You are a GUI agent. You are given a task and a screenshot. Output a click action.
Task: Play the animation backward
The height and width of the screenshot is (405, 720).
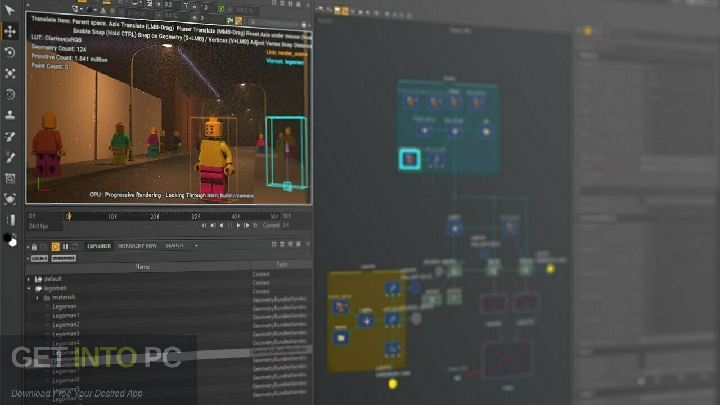click(x=221, y=226)
